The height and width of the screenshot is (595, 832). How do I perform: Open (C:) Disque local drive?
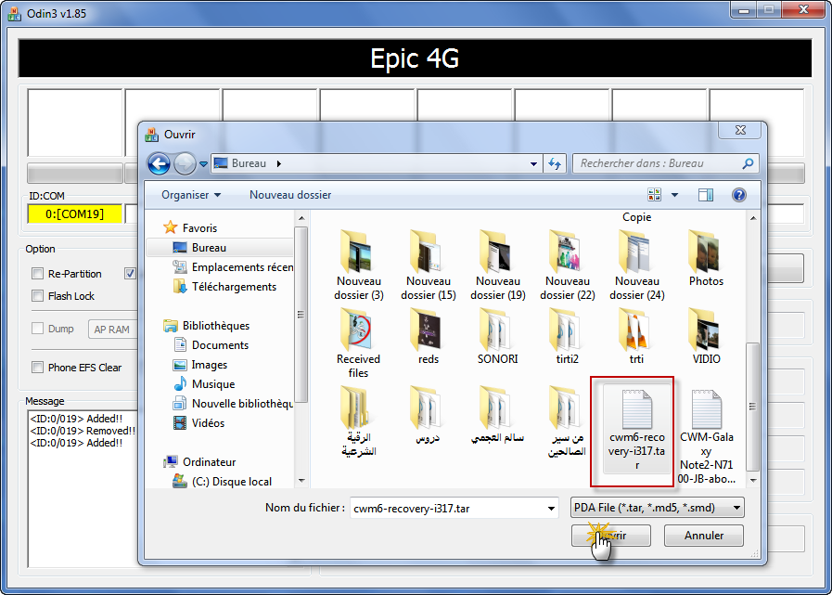pos(222,482)
